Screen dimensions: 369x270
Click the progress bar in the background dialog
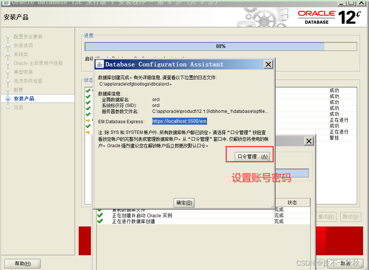click(292, 173)
